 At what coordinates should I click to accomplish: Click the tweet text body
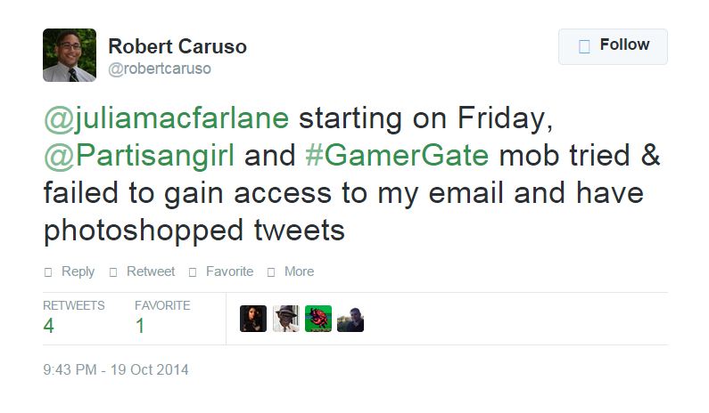[x=351, y=174]
